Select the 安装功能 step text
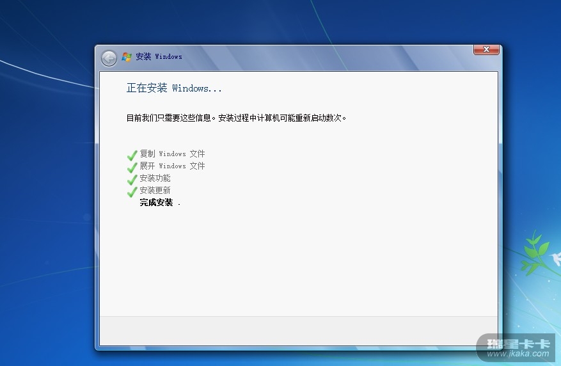Image resolution: width=561 pixels, height=366 pixels. coord(155,178)
